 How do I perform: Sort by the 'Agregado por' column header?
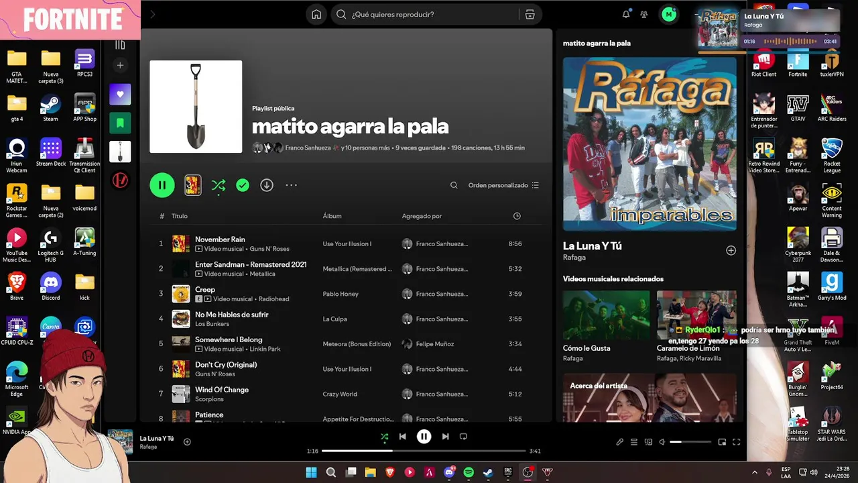tap(422, 216)
